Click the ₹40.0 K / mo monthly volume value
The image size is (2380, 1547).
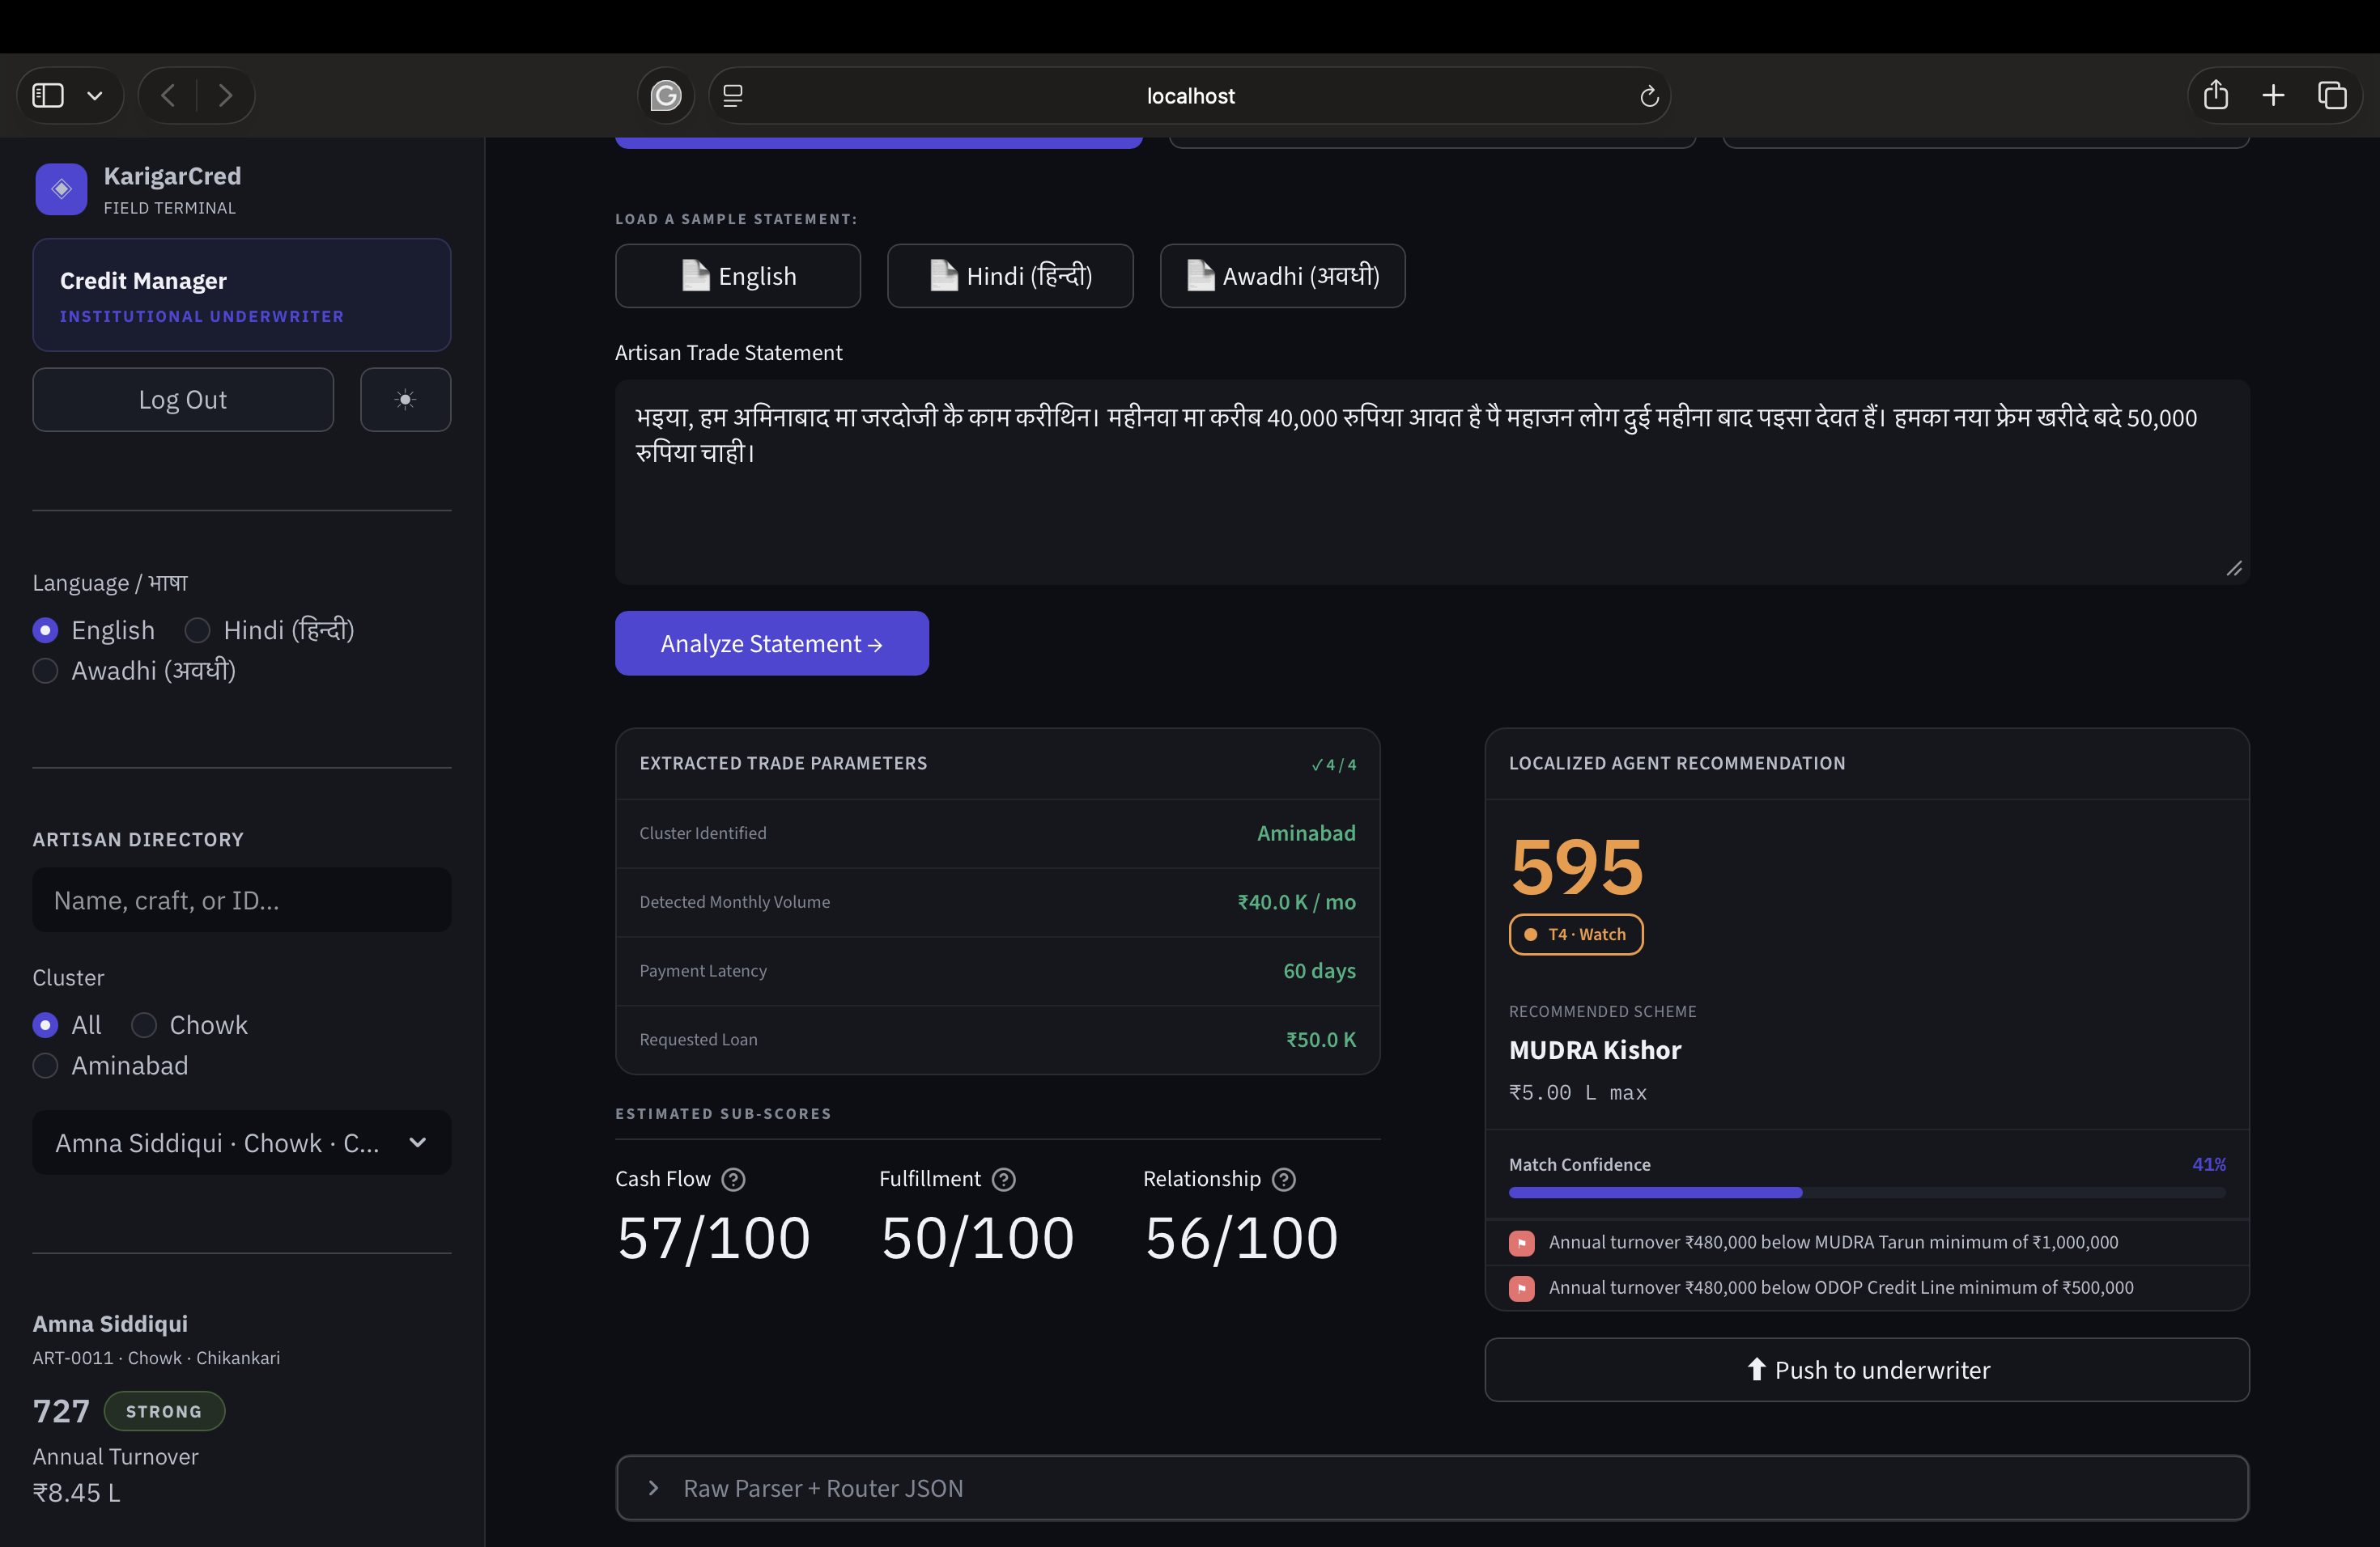tap(1296, 902)
